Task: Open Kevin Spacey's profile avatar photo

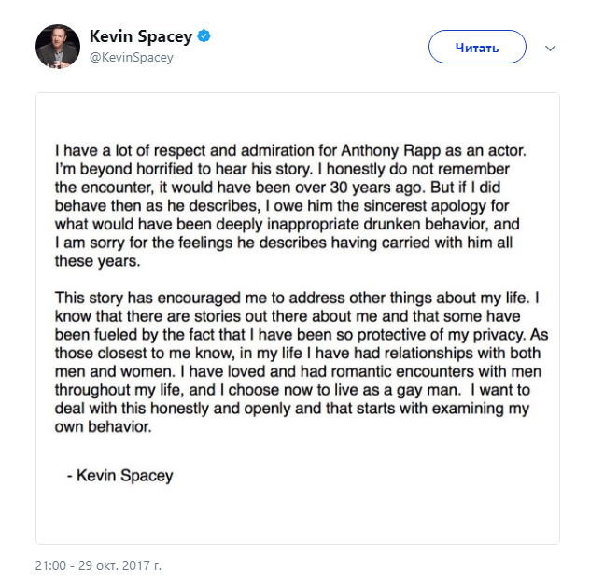Action: pyautogui.click(x=58, y=47)
